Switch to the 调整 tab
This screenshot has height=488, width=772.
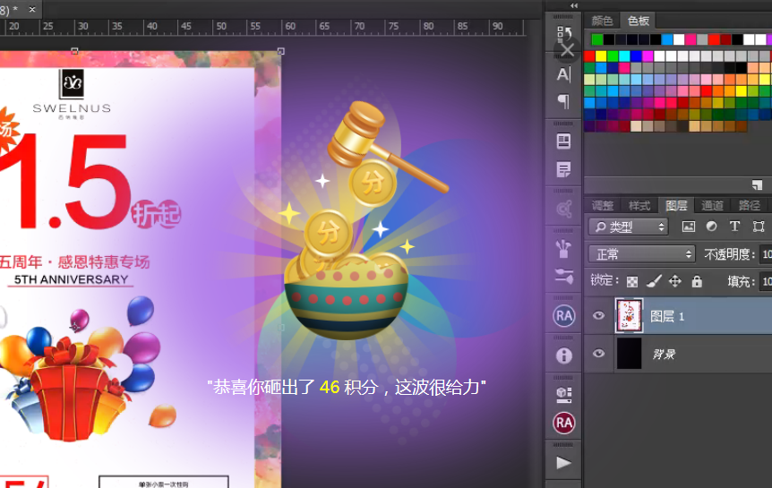point(603,205)
